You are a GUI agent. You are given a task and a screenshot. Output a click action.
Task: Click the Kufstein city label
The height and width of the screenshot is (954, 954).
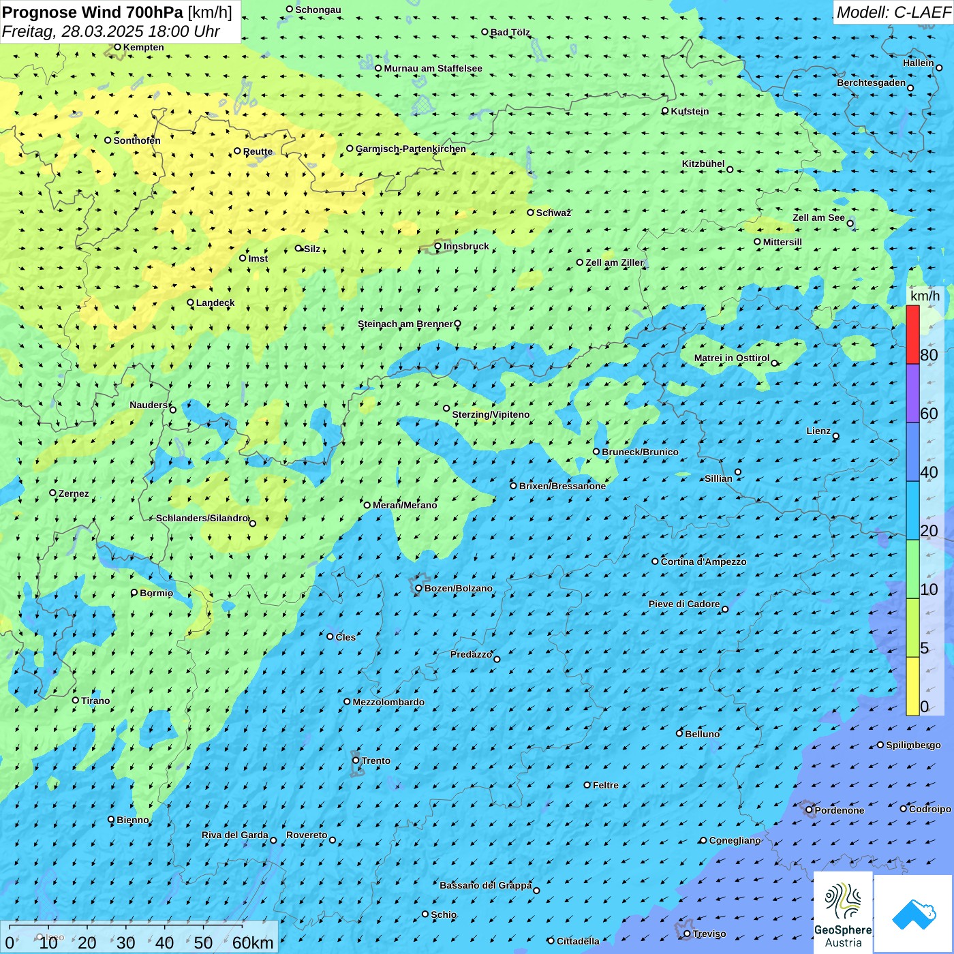click(690, 111)
